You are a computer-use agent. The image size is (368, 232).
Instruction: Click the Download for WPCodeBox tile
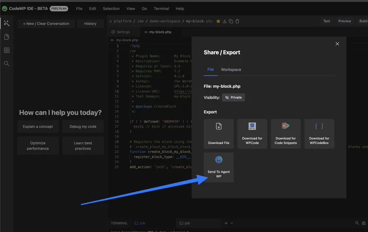tap(319, 134)
